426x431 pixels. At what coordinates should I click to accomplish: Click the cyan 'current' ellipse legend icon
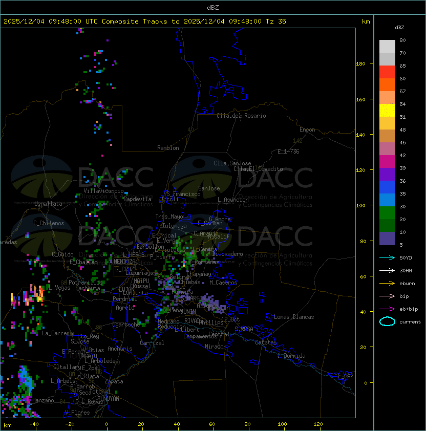coord(387,321)
